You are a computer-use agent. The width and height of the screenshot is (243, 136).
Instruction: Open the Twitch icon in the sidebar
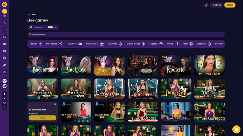coord(4,86)
